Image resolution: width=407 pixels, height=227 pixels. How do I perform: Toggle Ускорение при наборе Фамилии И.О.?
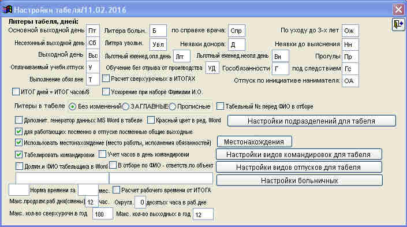(x=106, y=92)
